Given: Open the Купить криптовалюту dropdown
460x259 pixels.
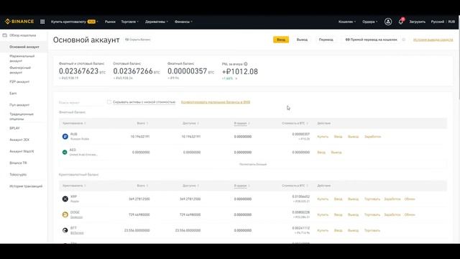Looking at the screenshot, I should (x=75, y=22).
